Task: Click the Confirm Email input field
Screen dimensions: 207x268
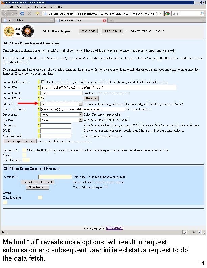Action: coord(56,136)
